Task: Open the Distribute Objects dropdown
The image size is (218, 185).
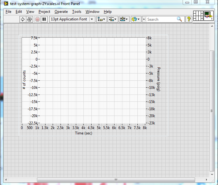Action: pyautogui.click(x=113, y=19)
